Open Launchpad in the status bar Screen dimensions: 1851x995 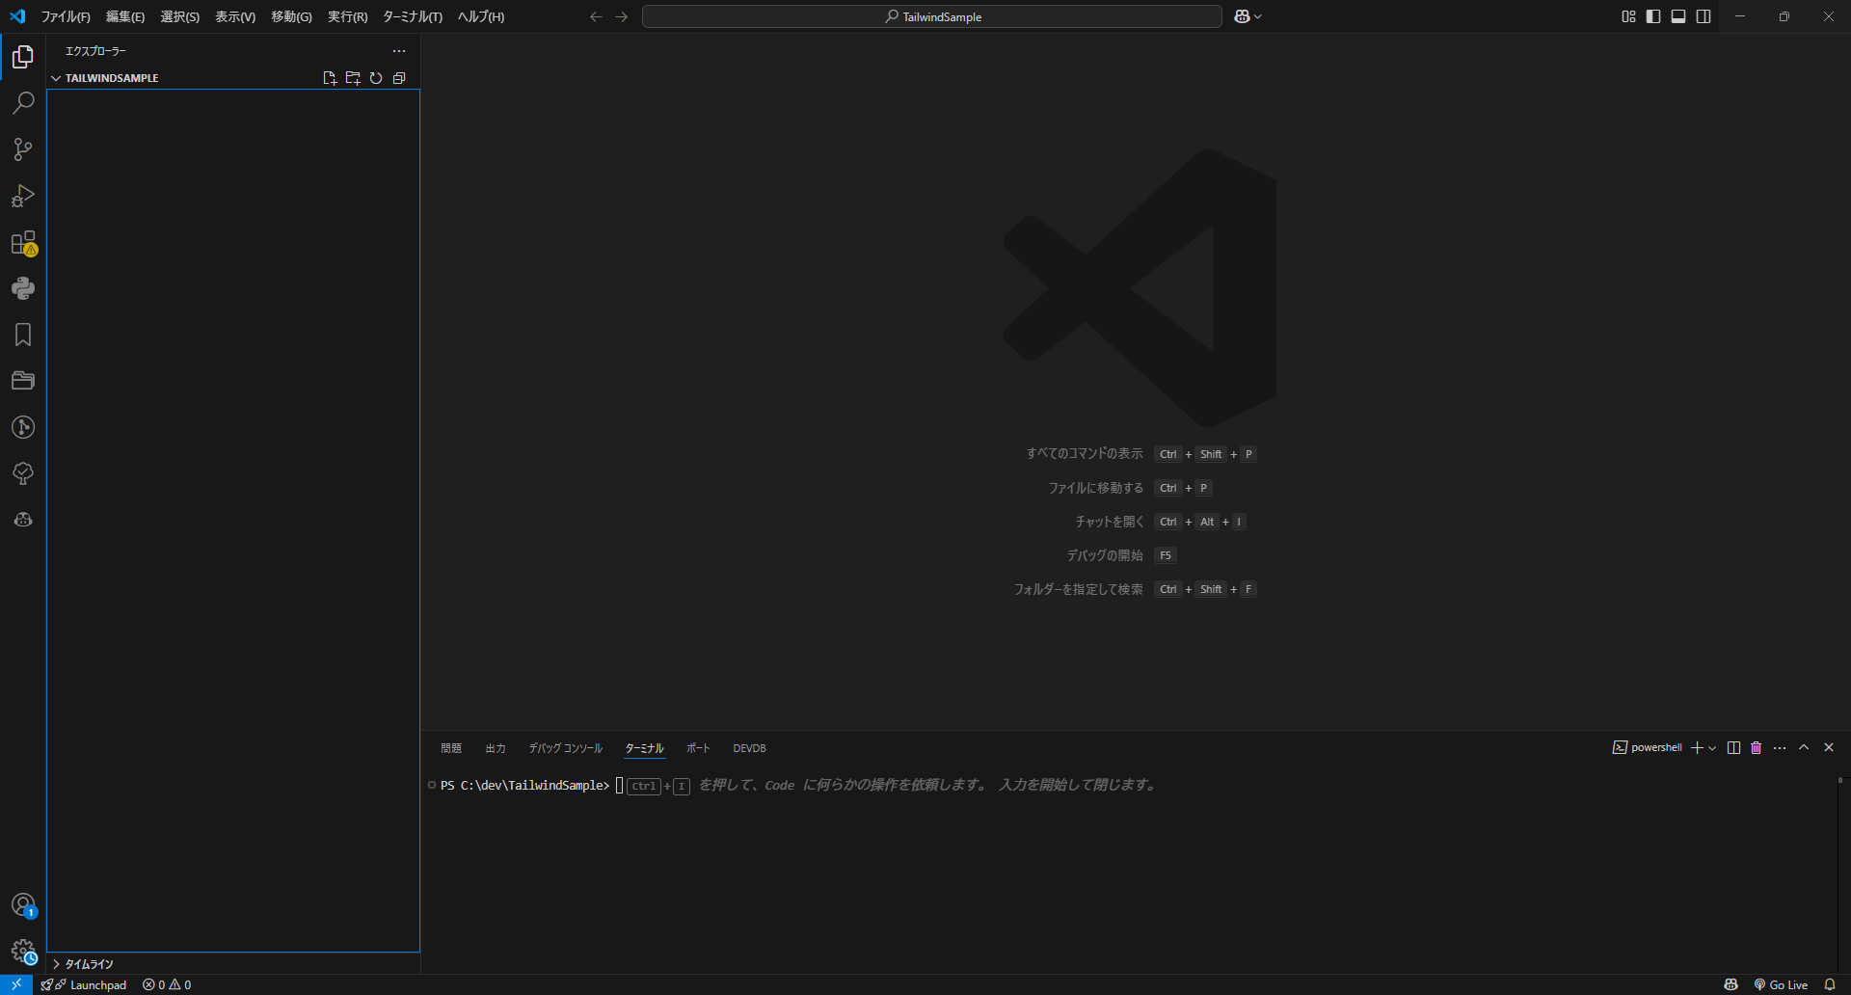[84, 984]
